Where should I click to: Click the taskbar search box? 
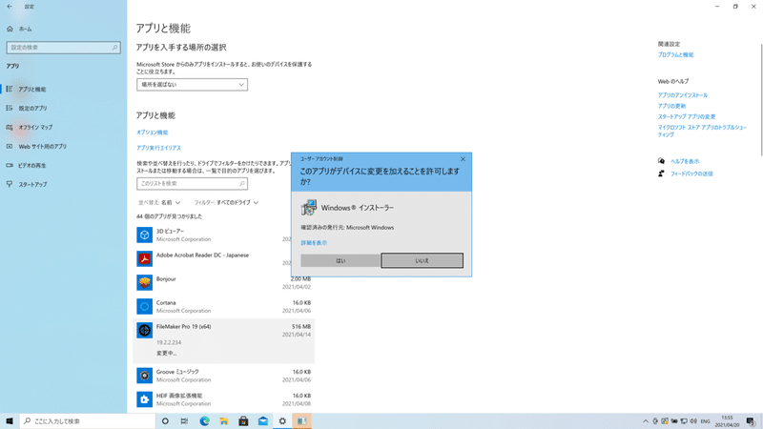coord(88,421)
